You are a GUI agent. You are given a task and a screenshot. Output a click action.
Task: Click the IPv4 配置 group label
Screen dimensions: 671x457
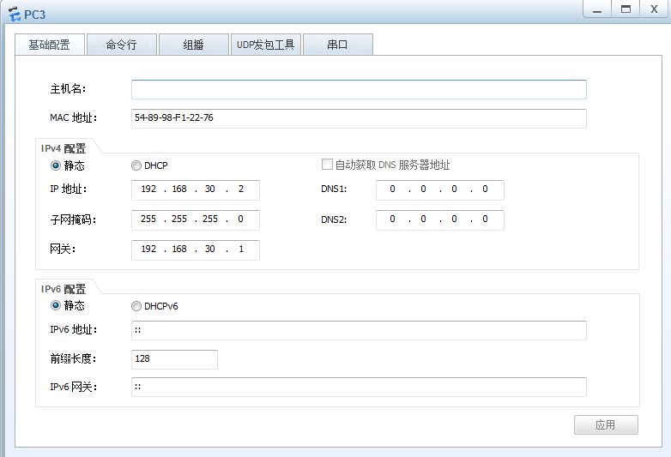click(63, 148)
